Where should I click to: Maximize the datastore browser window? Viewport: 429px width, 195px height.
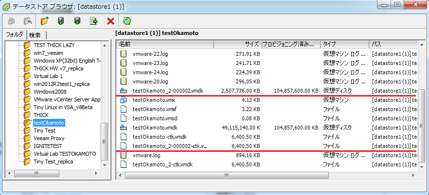point(397,4)
